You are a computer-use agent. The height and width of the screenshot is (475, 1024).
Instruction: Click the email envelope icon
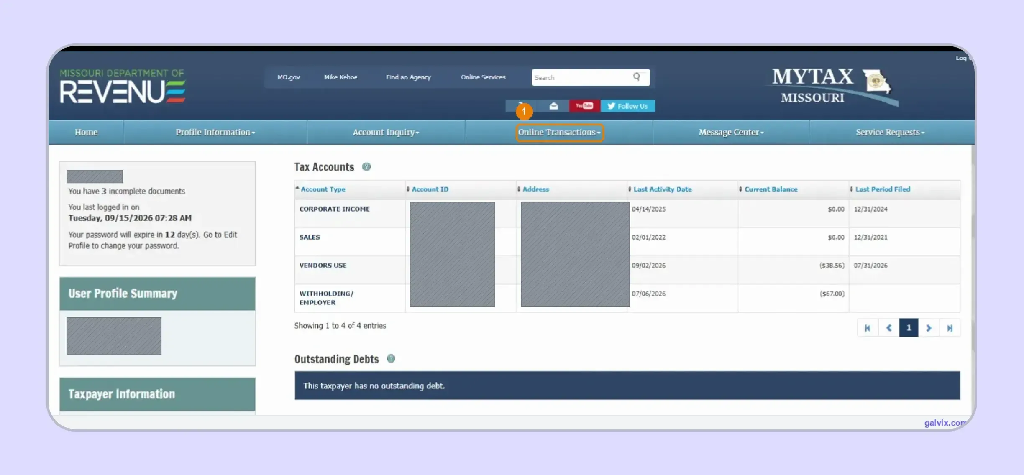pos(553,106)
